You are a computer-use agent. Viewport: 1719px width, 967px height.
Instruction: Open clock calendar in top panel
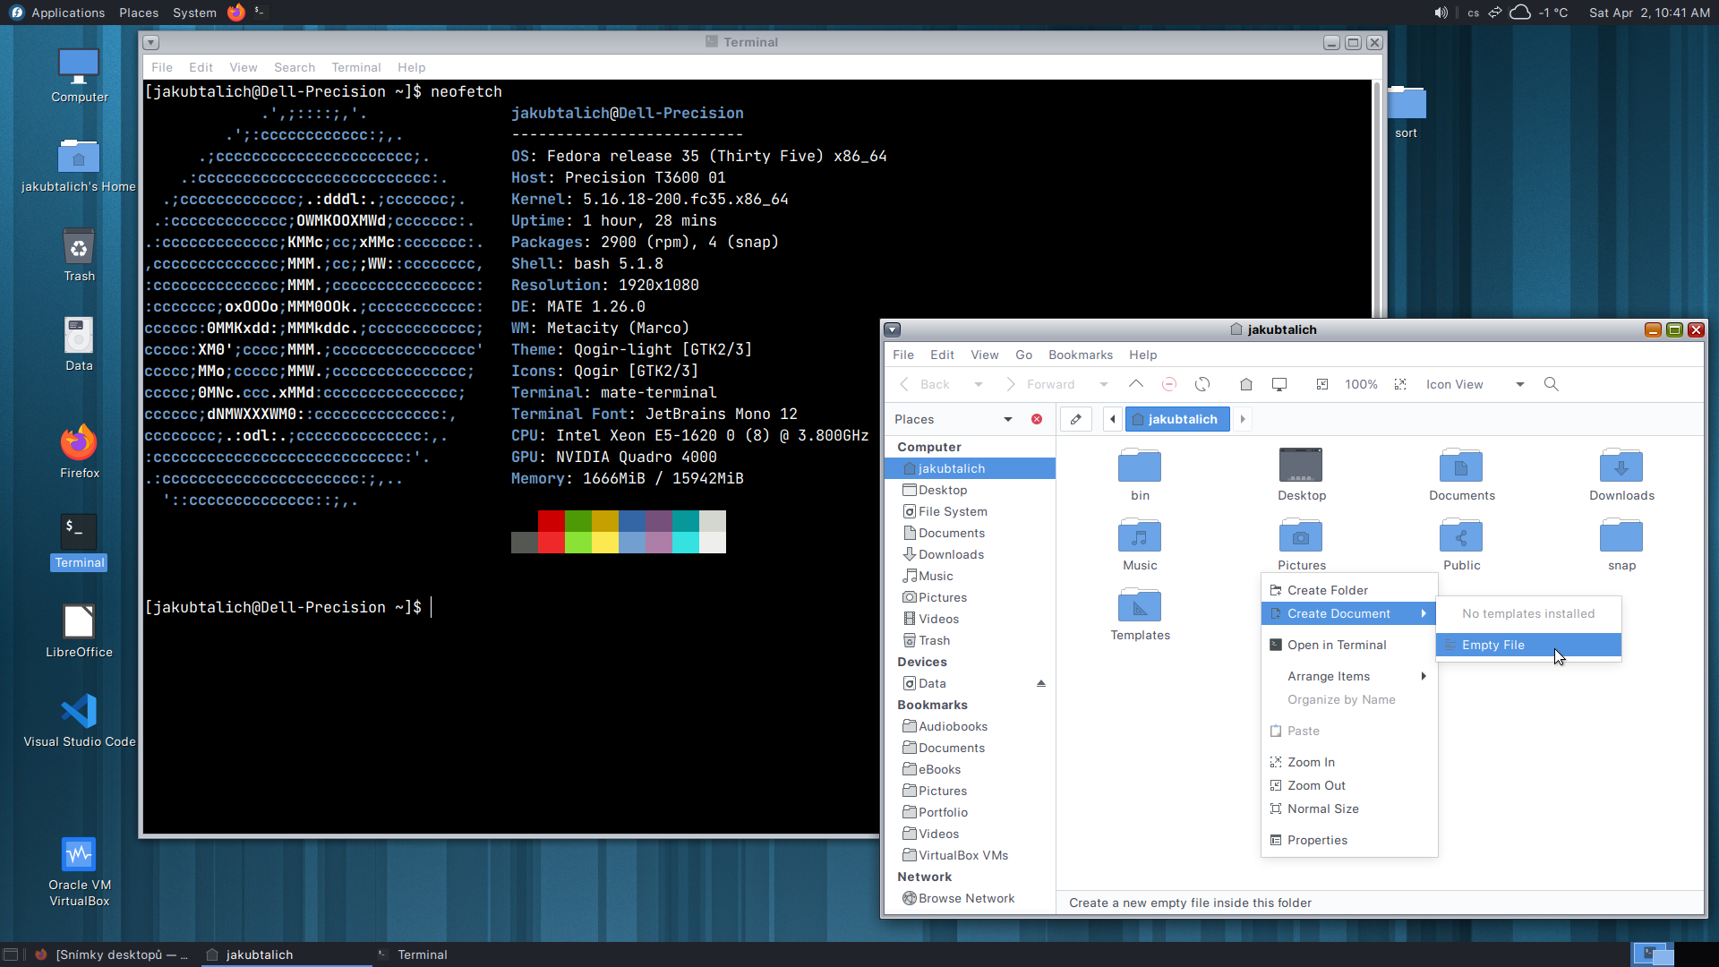tap(1649, 13)
